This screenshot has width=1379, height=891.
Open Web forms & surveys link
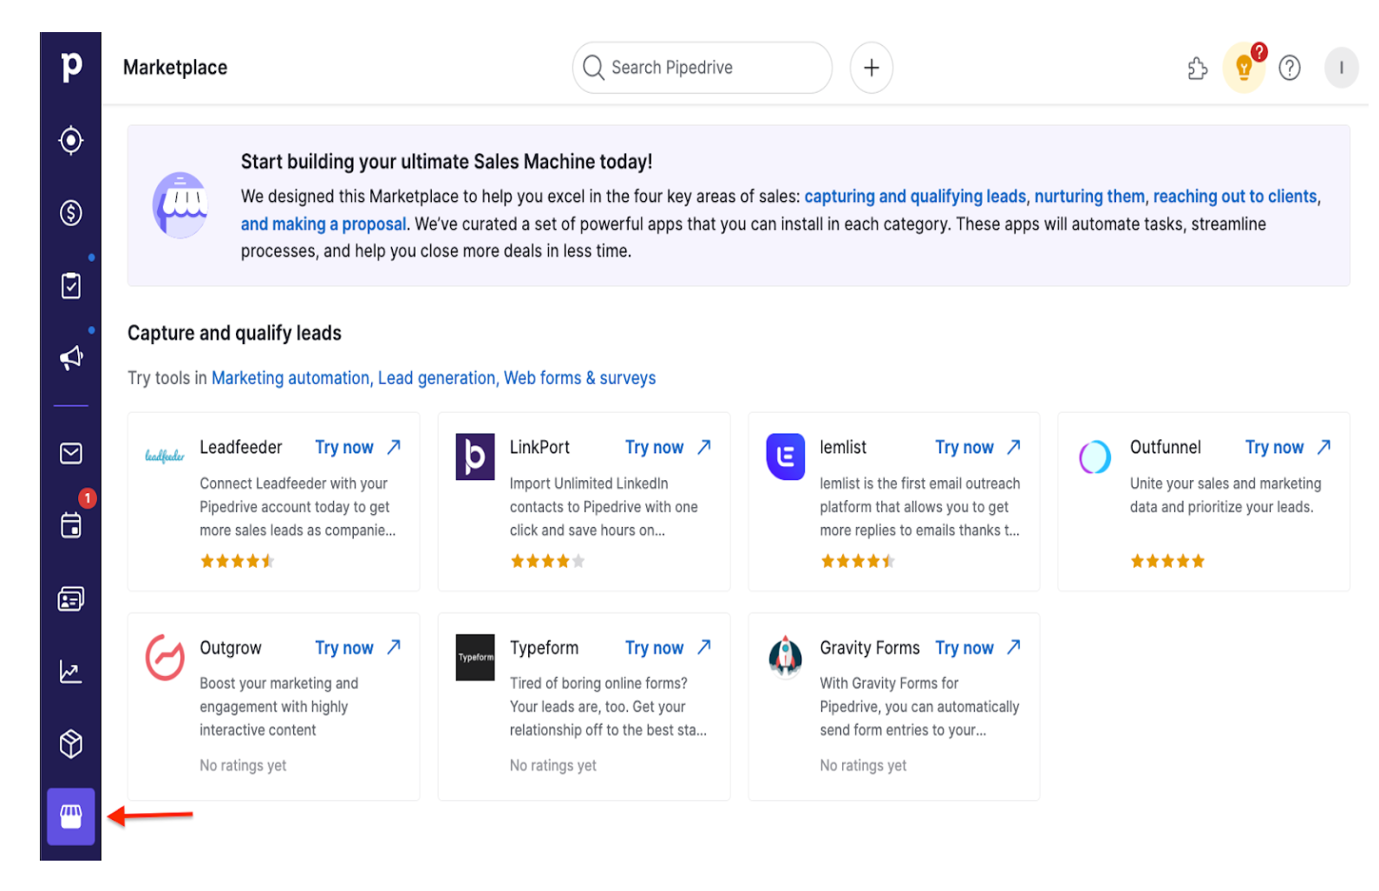click(x=579, y=378)
